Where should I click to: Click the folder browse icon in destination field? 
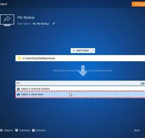coord(142,83)
